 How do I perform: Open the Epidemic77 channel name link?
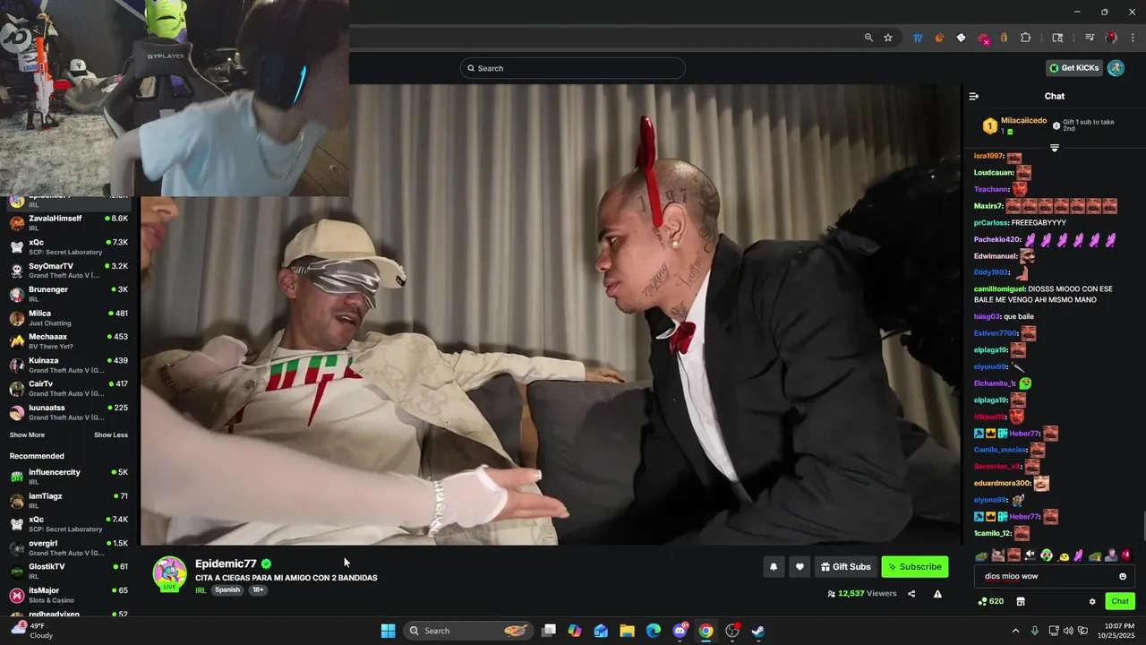point(226,563)
